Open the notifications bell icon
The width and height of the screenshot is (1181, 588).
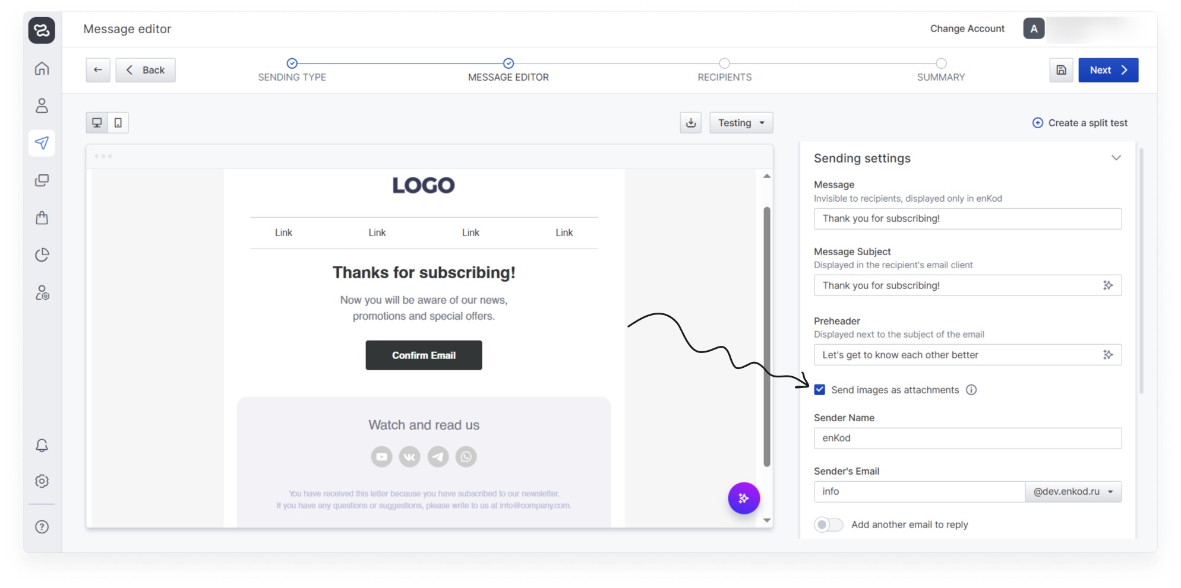click(42, 446)
